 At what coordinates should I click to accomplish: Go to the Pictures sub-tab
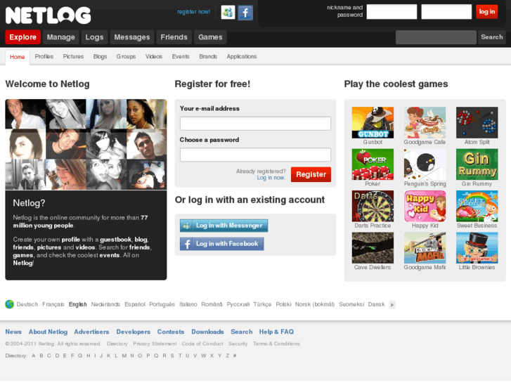(73, 56)
